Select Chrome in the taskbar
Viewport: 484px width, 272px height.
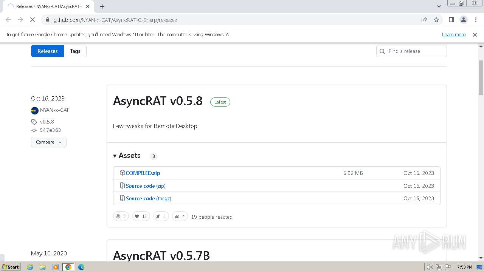pos(68,267)
